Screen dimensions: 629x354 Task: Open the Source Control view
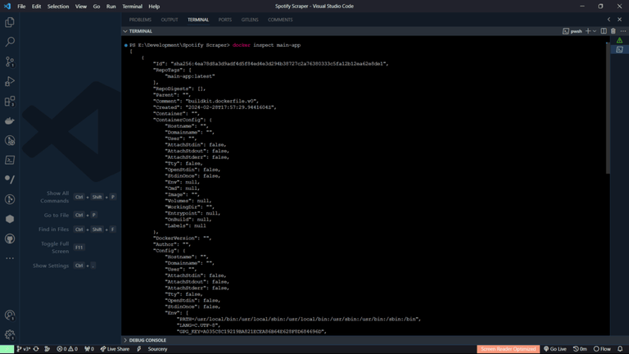tap(10, 61)
